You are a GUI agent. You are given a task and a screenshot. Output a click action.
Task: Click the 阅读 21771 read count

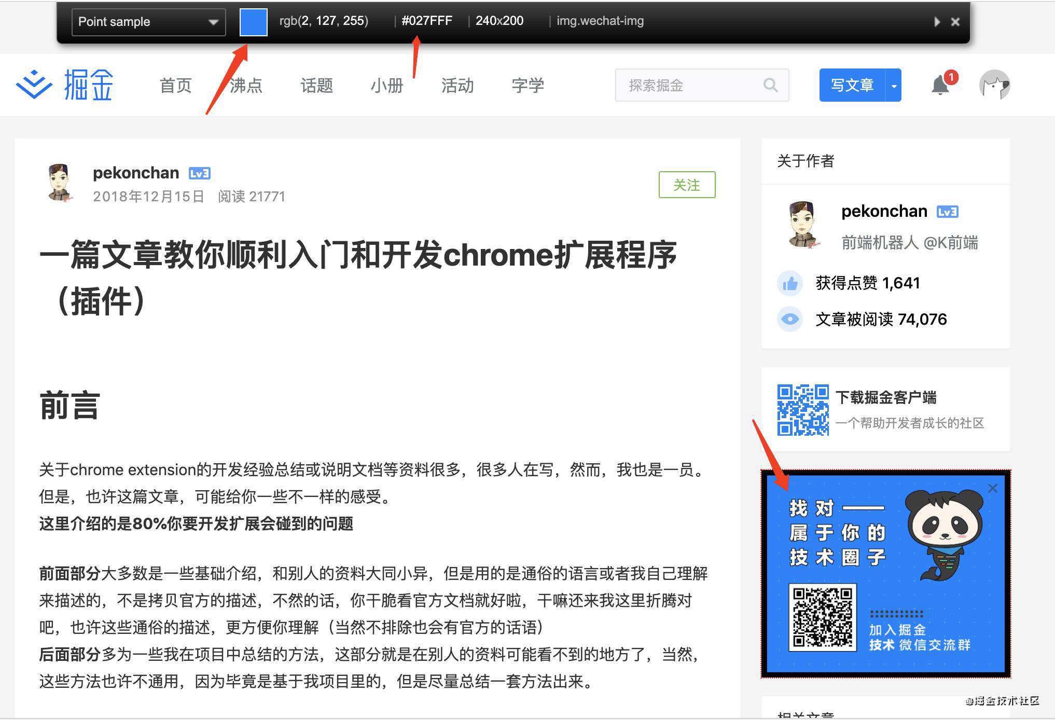[x=252, y=197]
